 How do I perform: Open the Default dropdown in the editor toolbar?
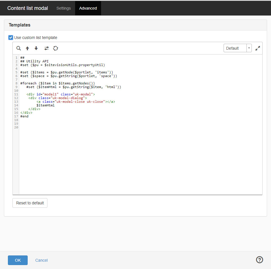[x=235, y=48]
